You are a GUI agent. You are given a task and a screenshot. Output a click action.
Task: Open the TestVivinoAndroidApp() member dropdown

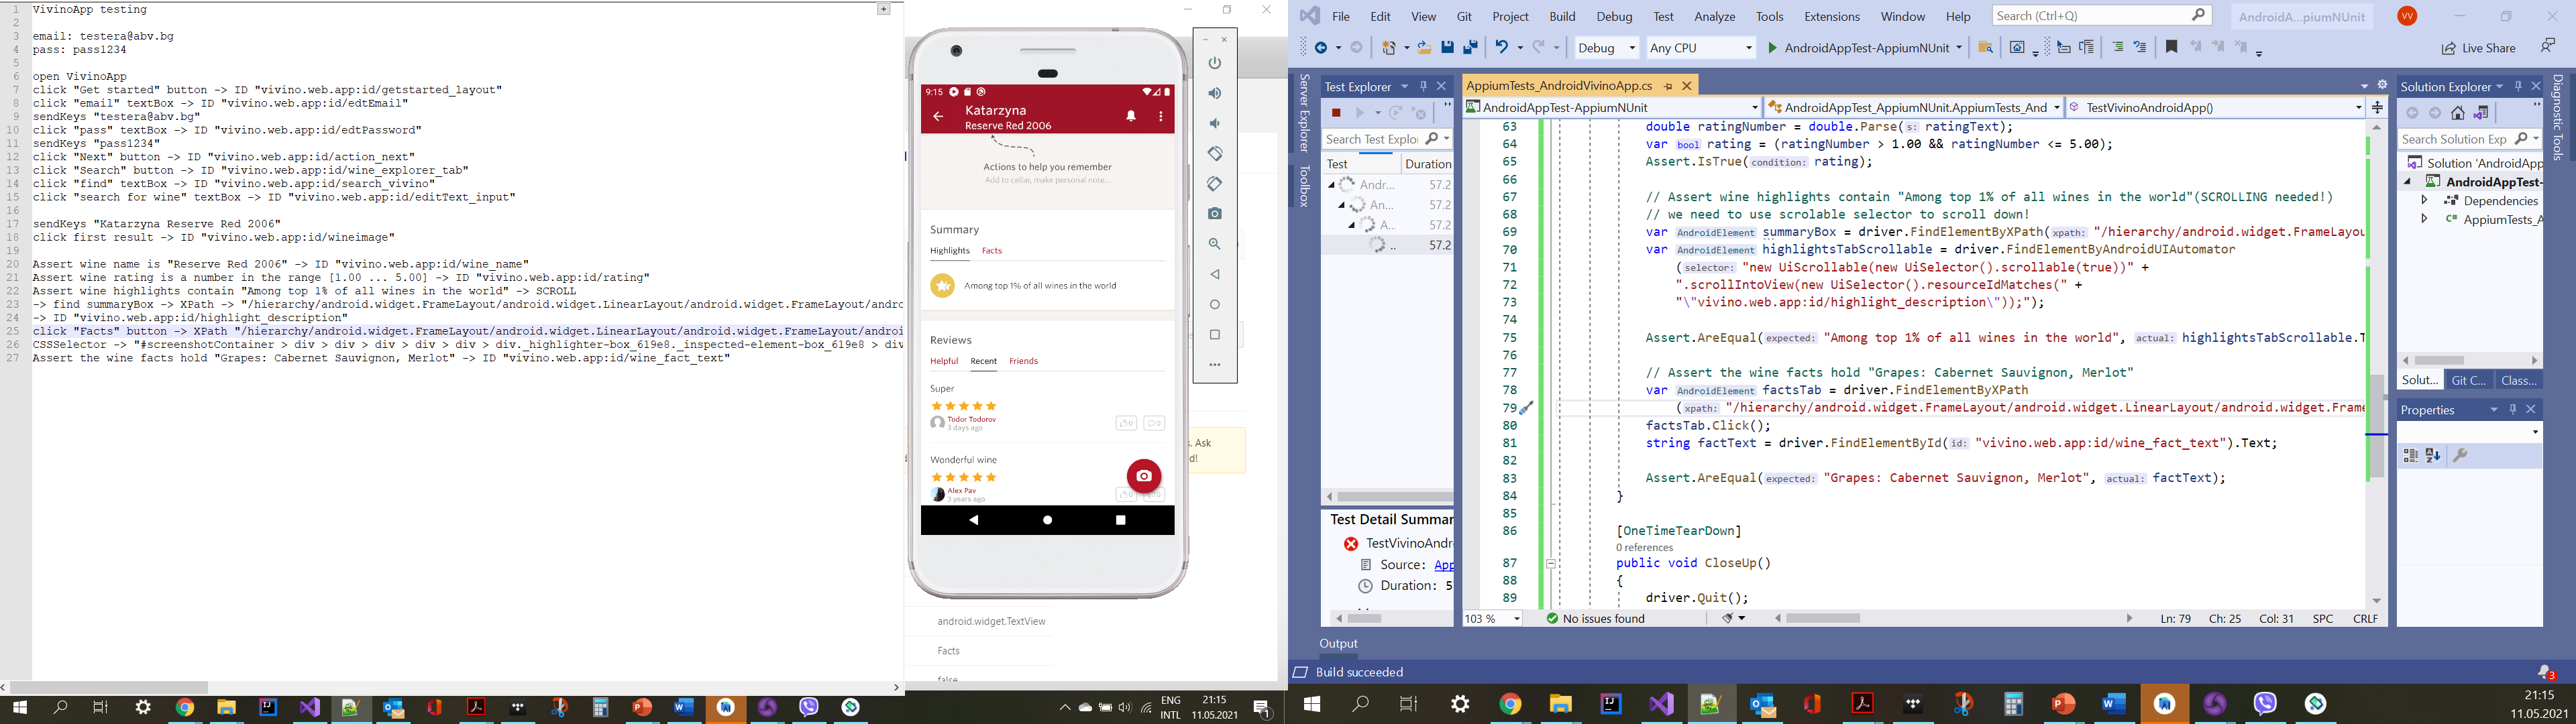coord(2215,108)
